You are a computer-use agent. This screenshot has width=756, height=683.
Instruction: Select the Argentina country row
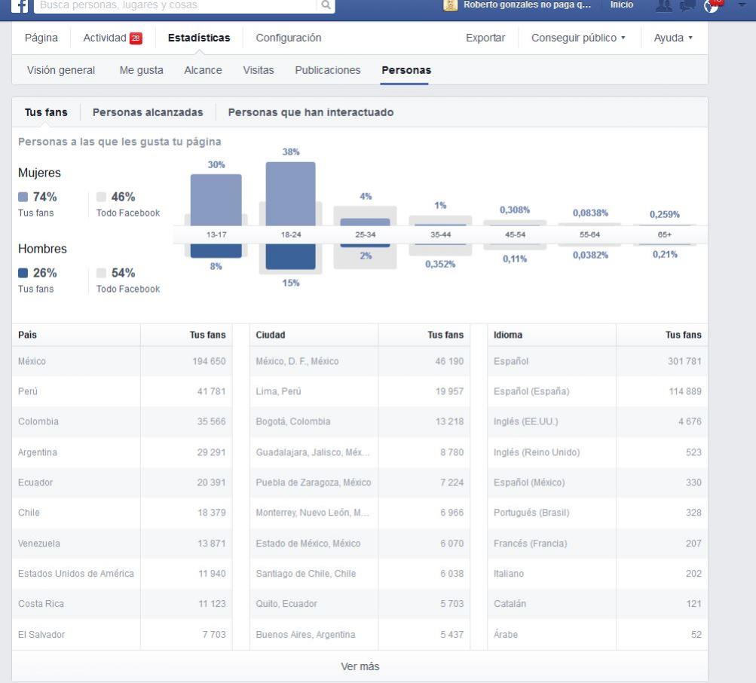(122, 452)
